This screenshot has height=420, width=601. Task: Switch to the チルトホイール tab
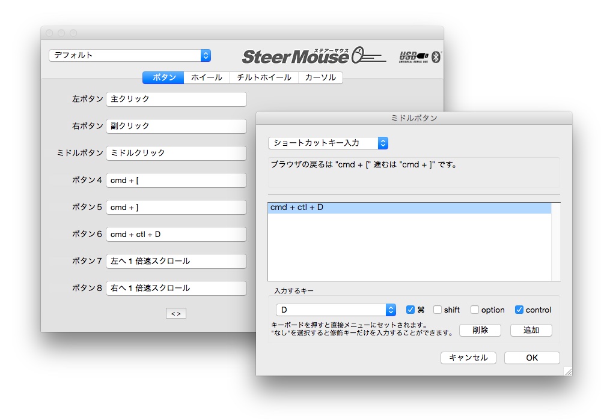point(264,77)
